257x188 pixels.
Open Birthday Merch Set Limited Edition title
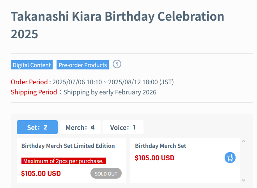pos(68,146)
